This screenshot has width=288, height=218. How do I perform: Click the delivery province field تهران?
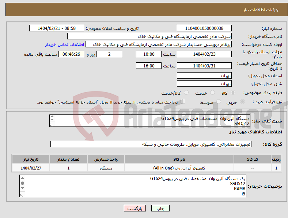[x=204, y=75]
